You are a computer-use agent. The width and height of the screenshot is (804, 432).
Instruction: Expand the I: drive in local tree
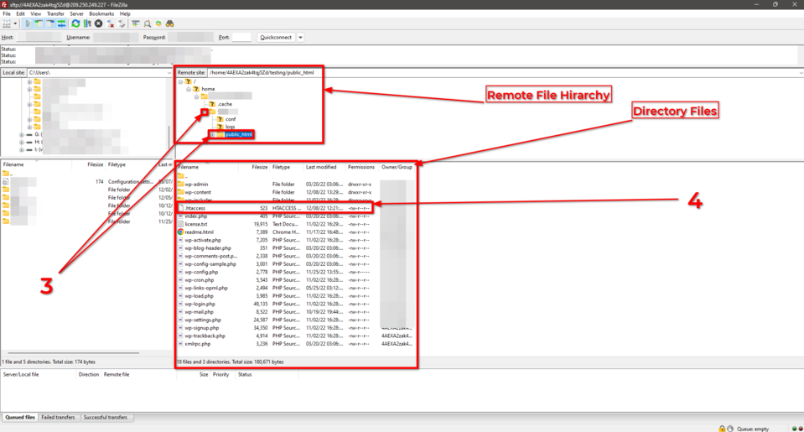point(22,150)
